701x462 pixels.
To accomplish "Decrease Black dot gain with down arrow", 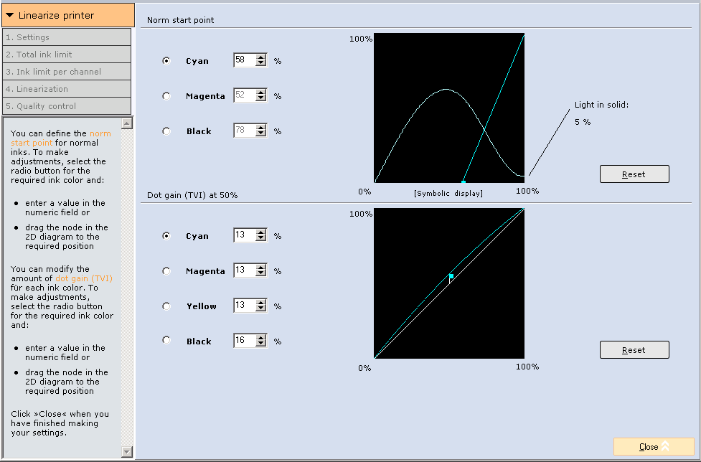I will coord(261,344).
